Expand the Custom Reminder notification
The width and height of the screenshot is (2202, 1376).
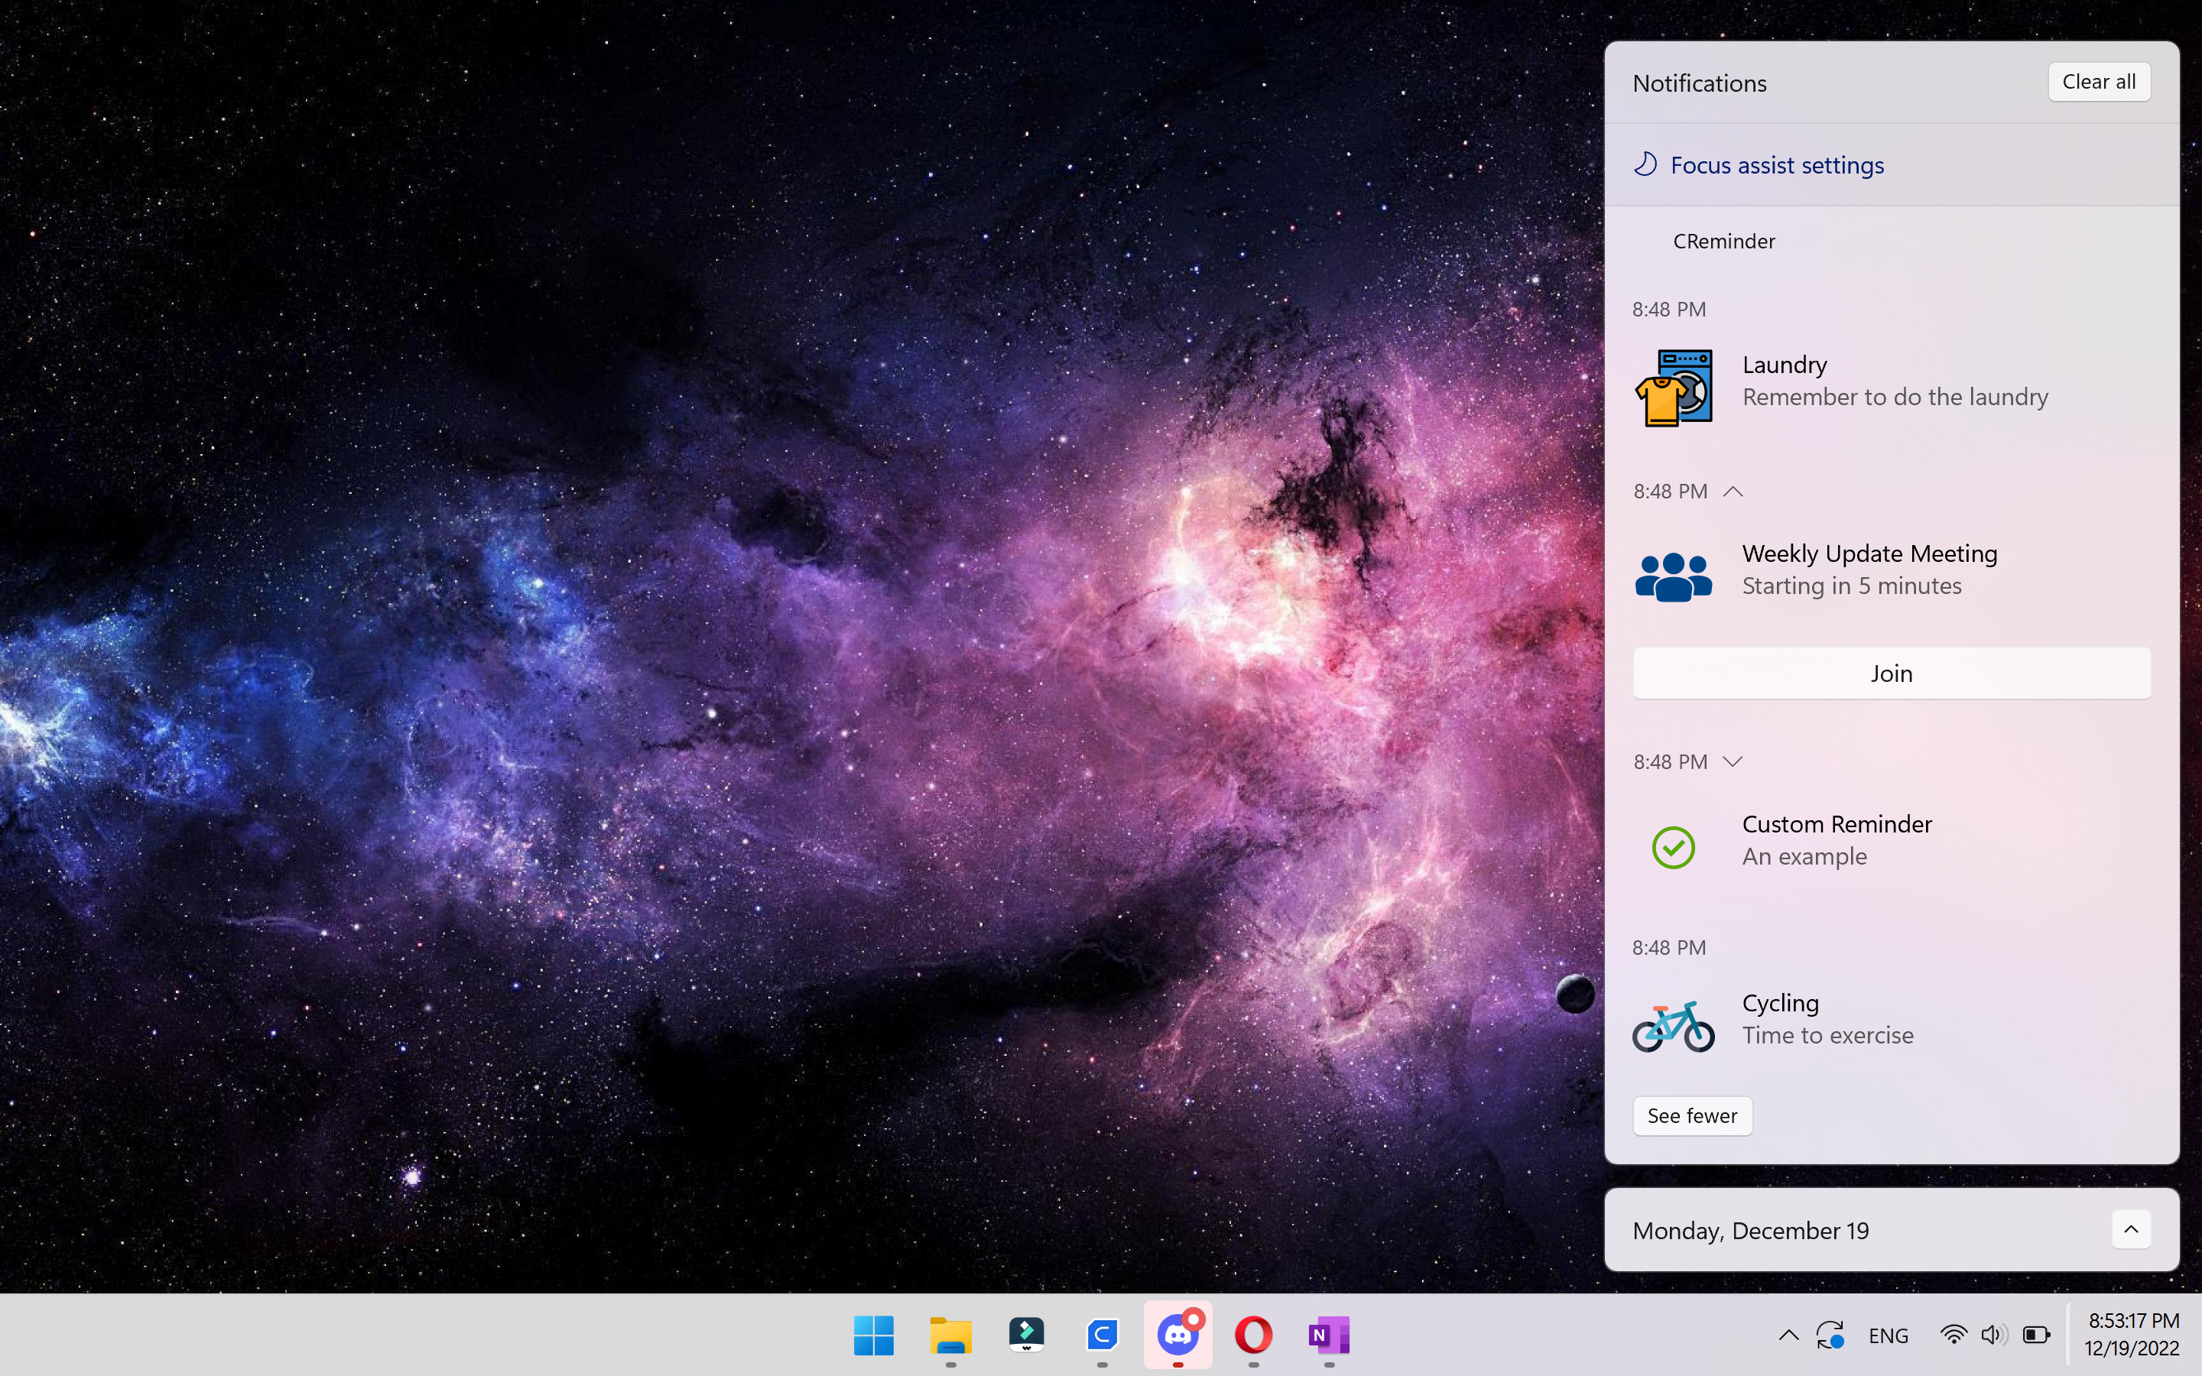[1733, 761]
